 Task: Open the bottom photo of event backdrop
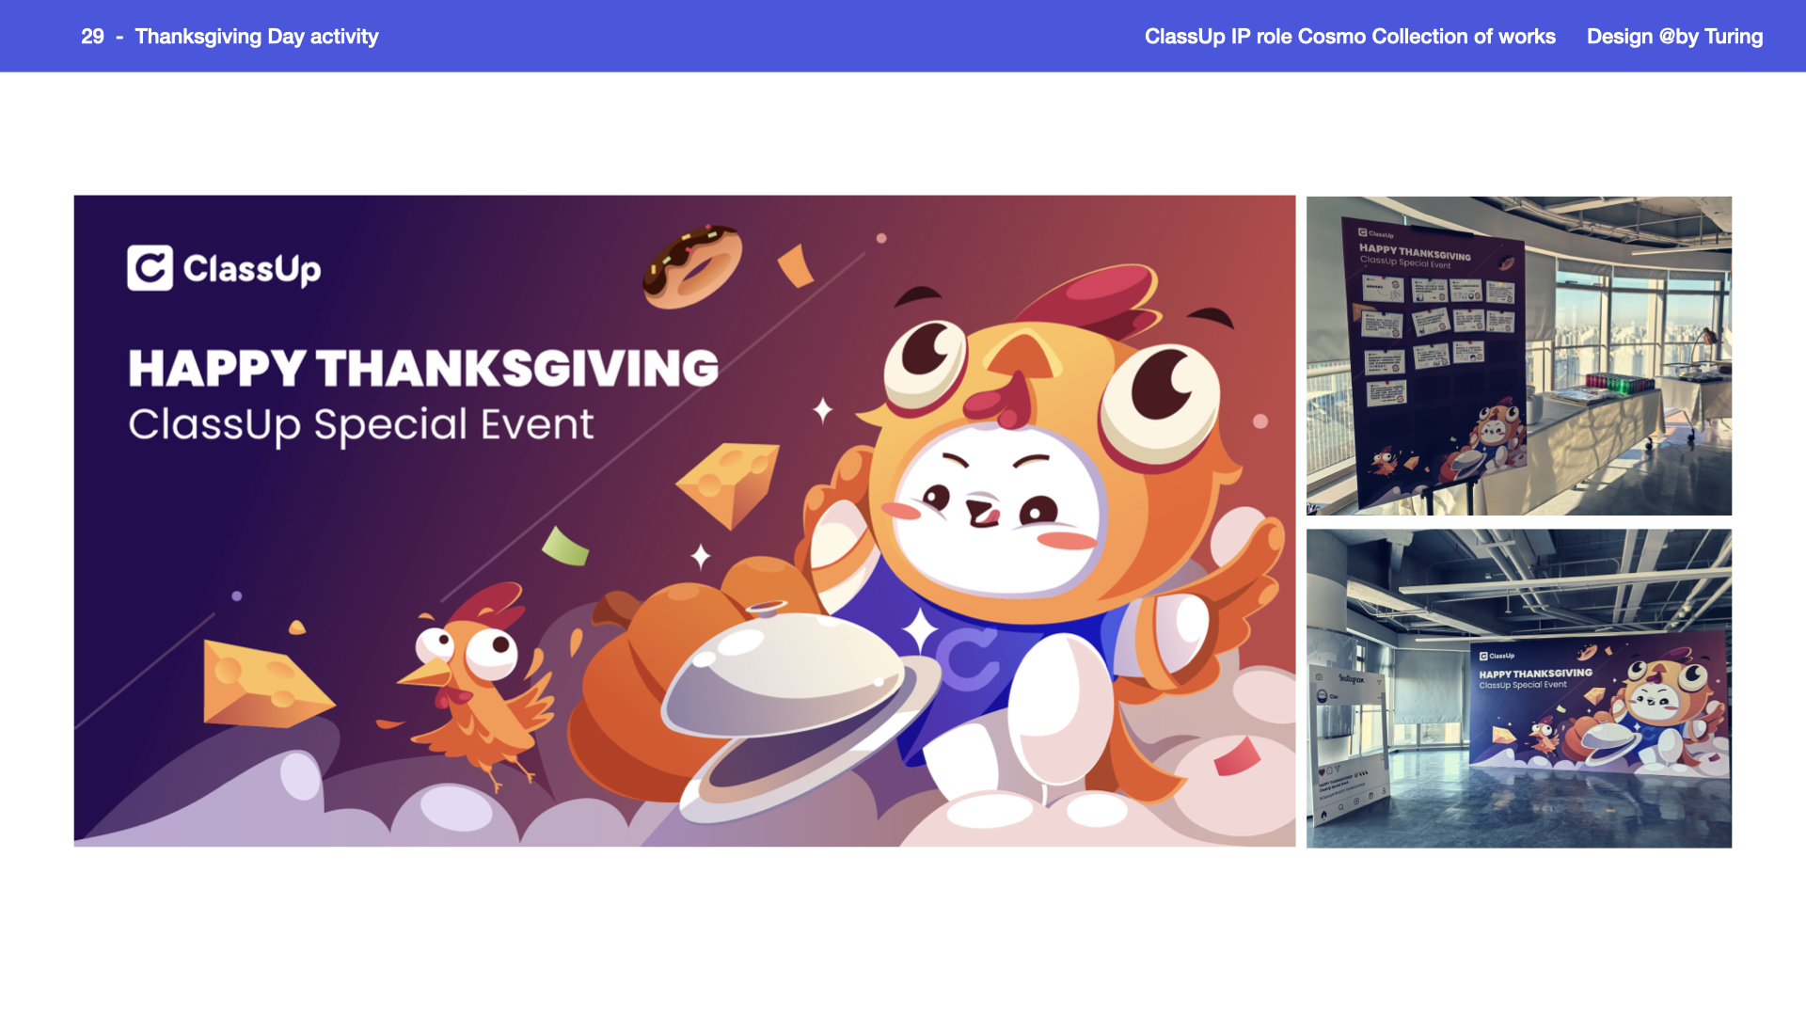[x=1519, y=689]
